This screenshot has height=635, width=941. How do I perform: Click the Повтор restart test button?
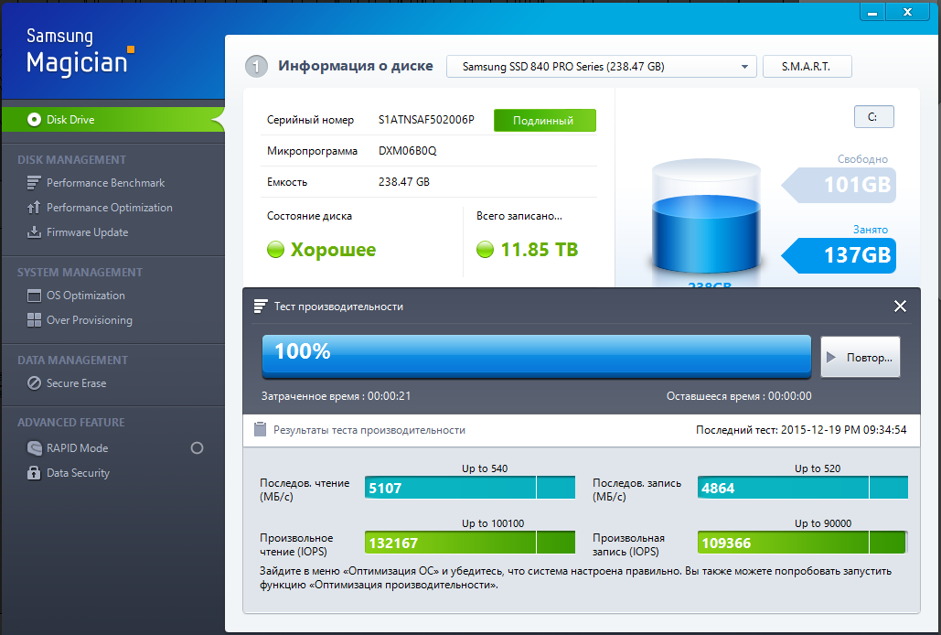tap(861, 357)
